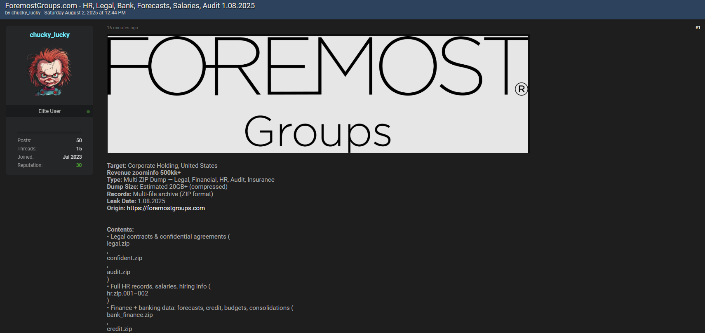Open the #1 post permalink
The image size is (705, 333).
tap(698, 28)
